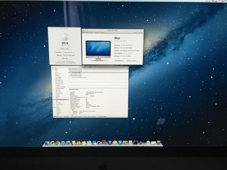Viewport: 227px width, 170px height.
Task: Collapse the Hardware section in sidebar
Action: point(52,69)
